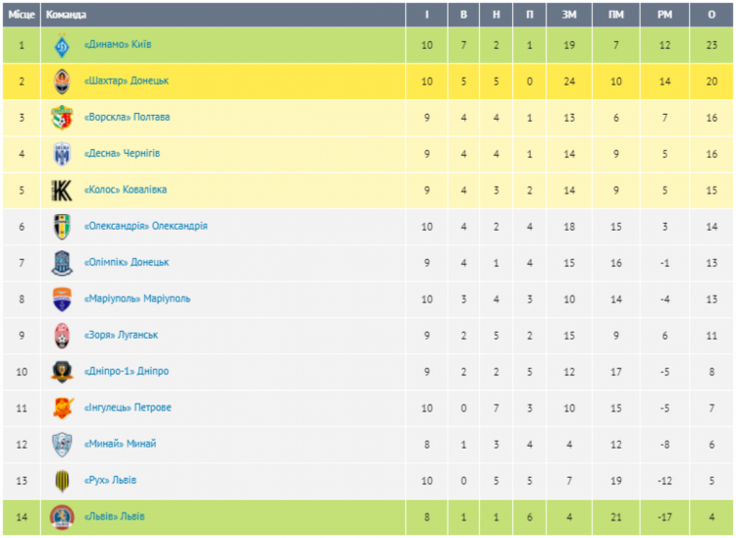
Task: Click the Shakhtar Donetsk club crest
Action: click(x=62, y=81)
